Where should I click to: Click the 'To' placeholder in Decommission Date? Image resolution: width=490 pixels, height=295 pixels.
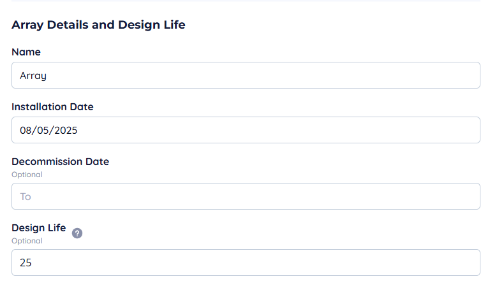26,196
